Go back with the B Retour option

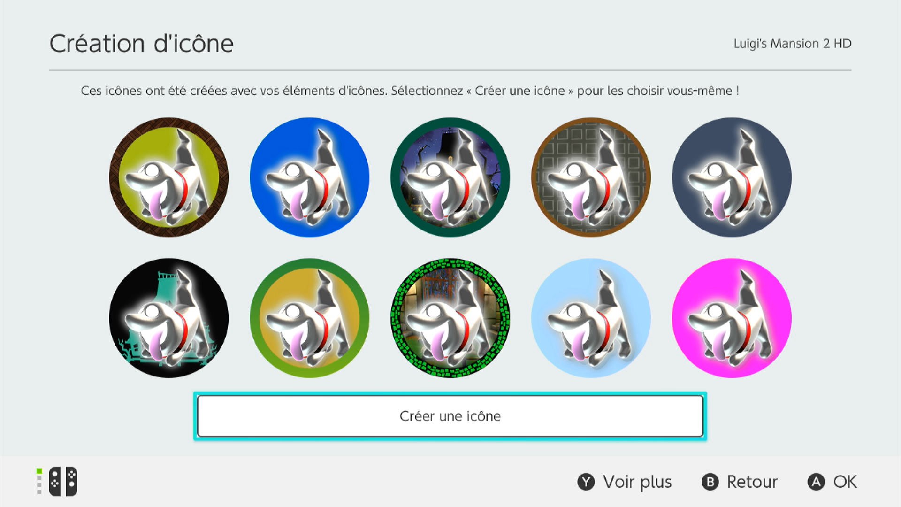point(740,482)
